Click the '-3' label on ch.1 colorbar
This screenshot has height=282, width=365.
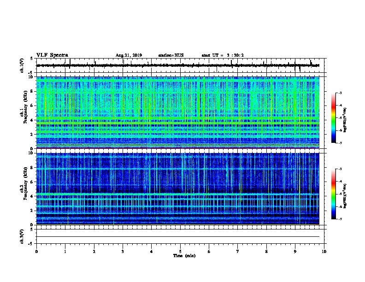pos(340,93)
